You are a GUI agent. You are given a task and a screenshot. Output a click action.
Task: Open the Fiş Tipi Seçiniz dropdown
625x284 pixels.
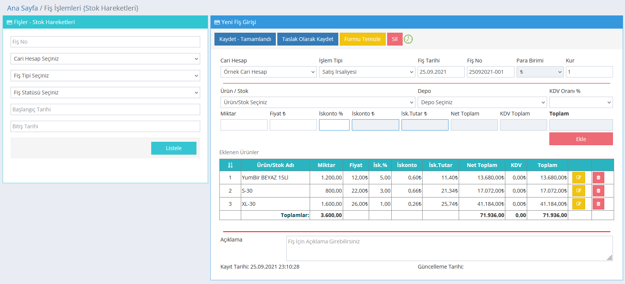pos(105,76)
